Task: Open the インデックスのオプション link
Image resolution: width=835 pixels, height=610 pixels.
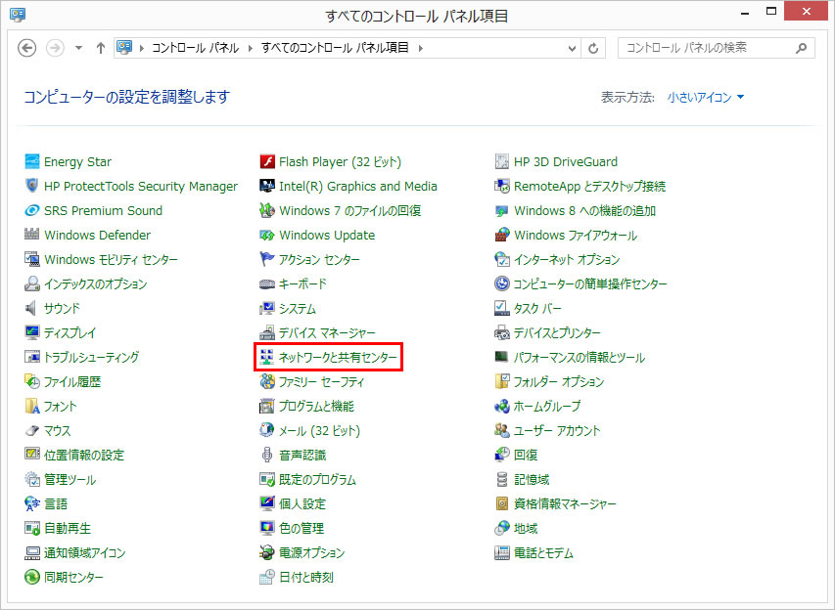Action: tap(95, 284)
